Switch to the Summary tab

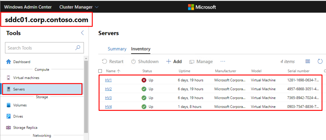(x=117, y=49)
